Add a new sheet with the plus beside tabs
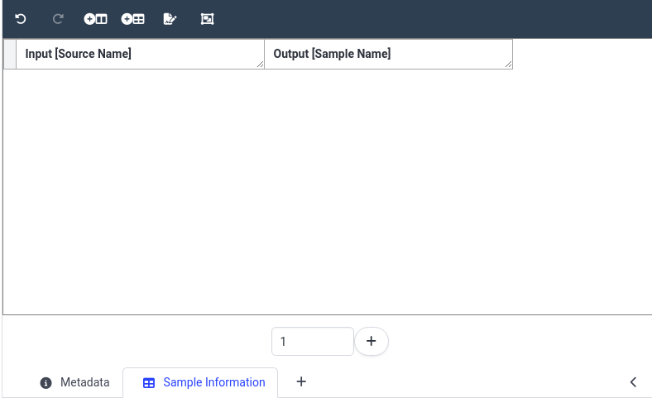Screen dimensions: 652x398 pyautogui.click(x=301, y=381)
